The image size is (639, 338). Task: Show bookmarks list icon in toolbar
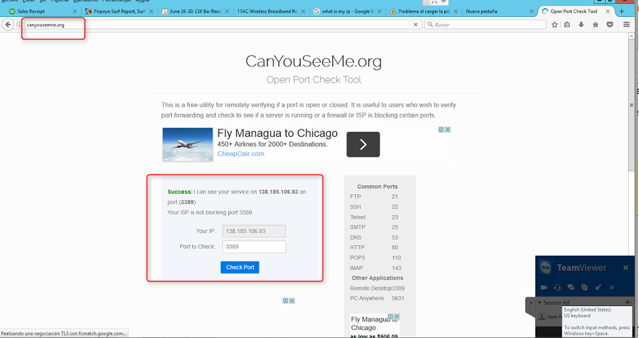(x=567, y=24)
